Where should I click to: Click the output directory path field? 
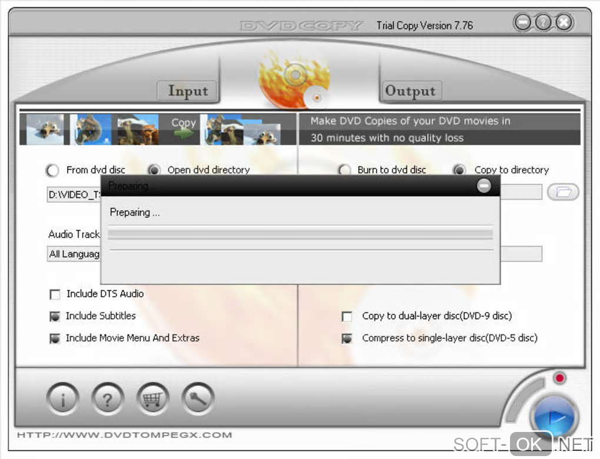(x=521, y=192)
